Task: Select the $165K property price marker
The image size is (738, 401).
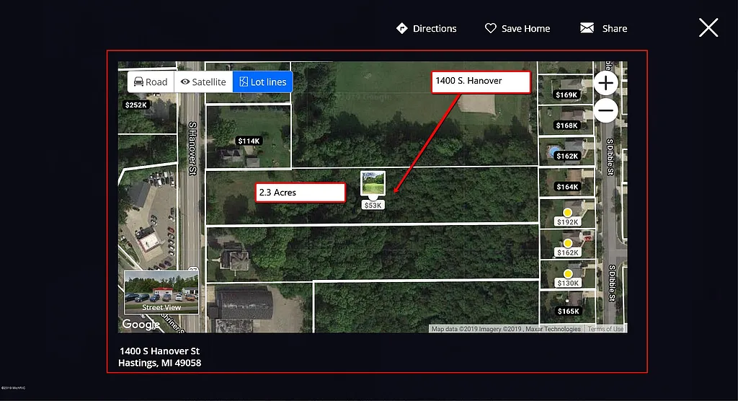Action: [x=568, y=311]
